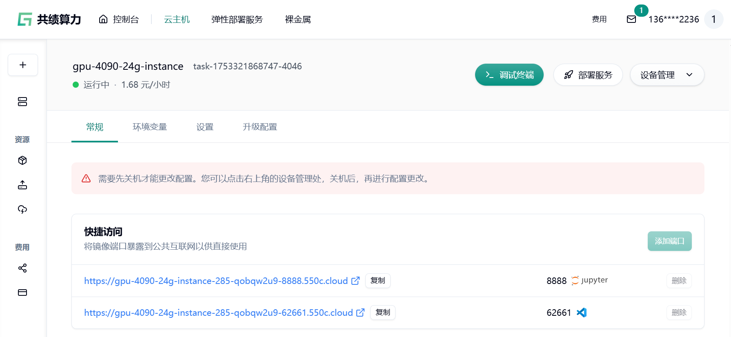Click the 共绩算力 logo
The image size is (731, 337).
pos(49,19)
